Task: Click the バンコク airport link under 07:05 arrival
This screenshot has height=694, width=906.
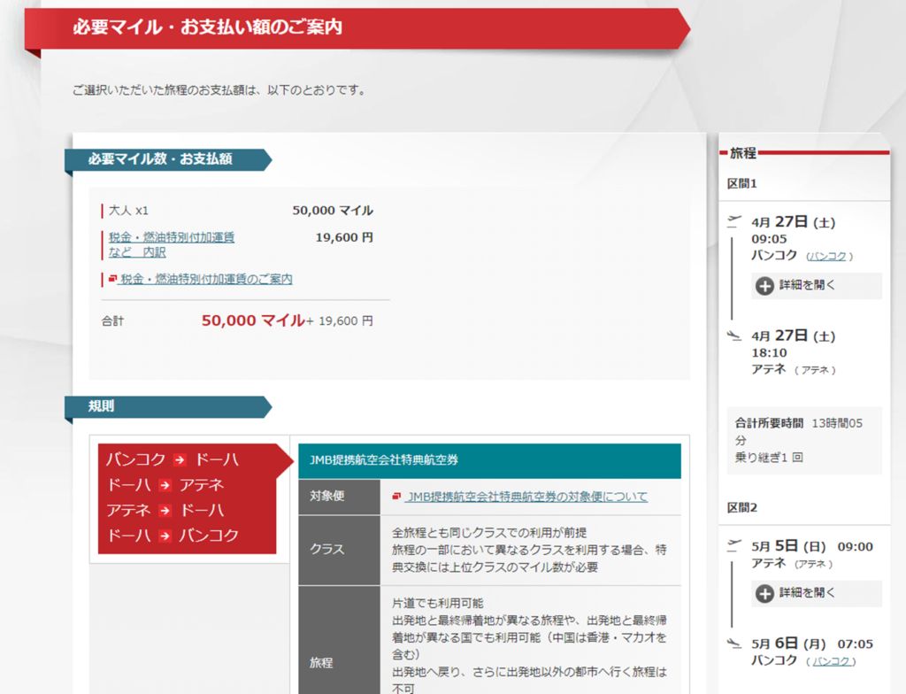Action: pos(832,661)
